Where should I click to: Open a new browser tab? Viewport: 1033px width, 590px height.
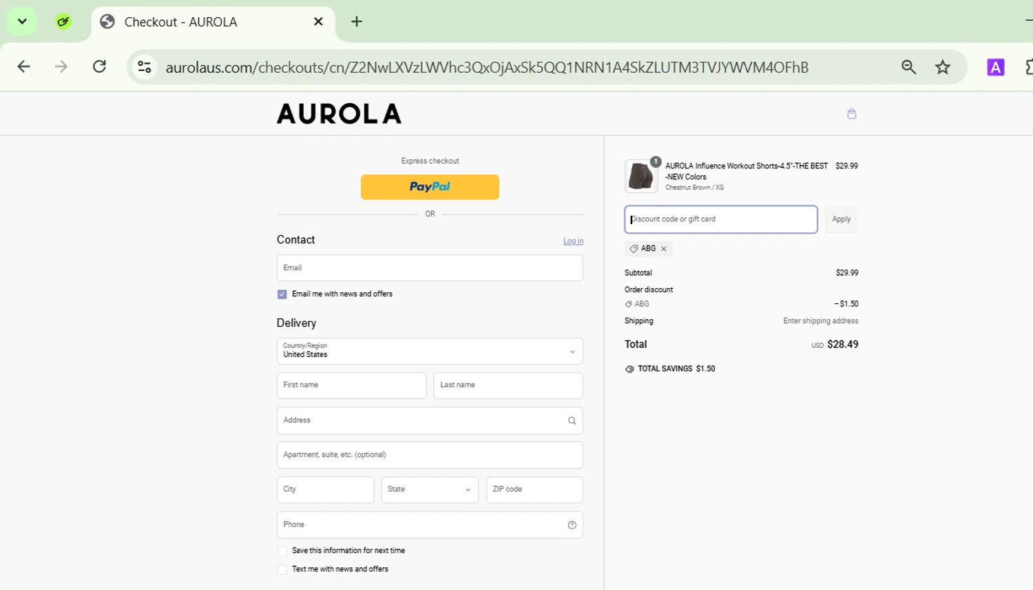(356, 22)
